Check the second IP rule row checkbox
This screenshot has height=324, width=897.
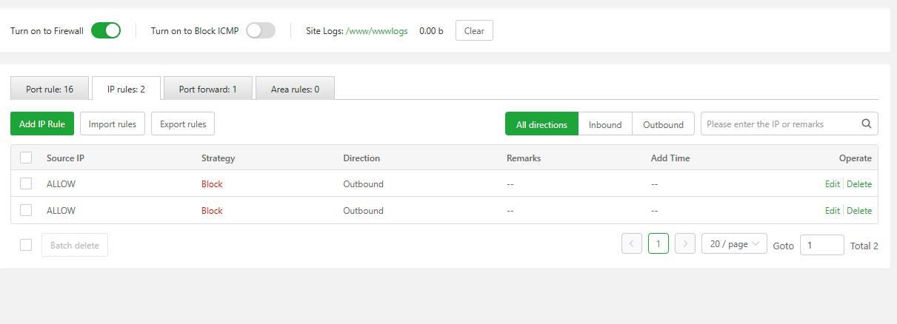click(x=26, y=210)
